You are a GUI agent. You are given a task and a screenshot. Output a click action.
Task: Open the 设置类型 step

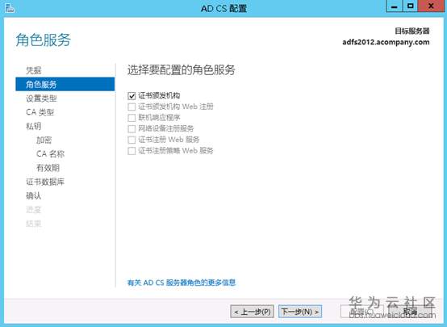click(x=41, y=99)
